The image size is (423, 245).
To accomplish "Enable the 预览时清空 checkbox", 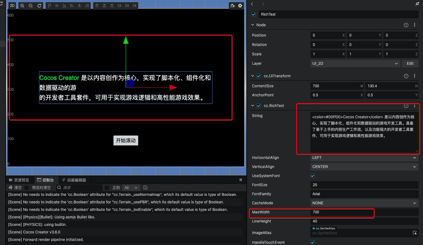I will coord(27,188).
